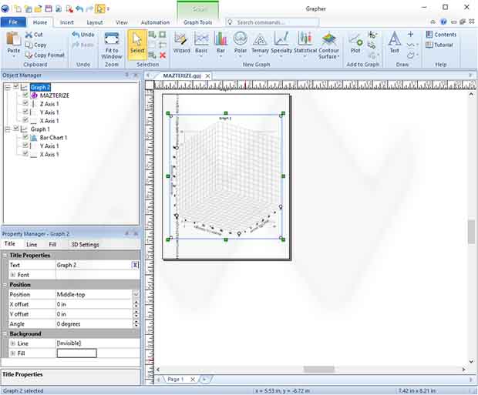Switch to the Layout ribbon tab

pos(95,22)
